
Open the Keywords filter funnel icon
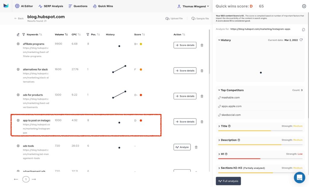[24, 34]
